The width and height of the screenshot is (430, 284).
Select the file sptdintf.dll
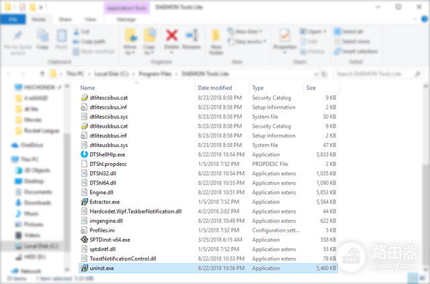pyautogui.click(x=103, y=249)
